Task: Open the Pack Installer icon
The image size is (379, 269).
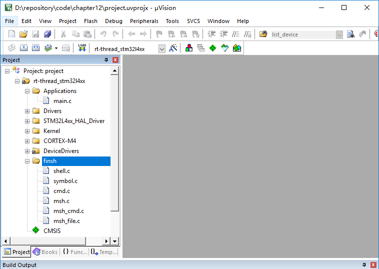Action: (x=237, y=48)
